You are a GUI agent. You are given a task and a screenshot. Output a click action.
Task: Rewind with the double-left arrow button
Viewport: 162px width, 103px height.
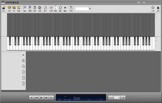pyautogui.click(x=36, y=98)
